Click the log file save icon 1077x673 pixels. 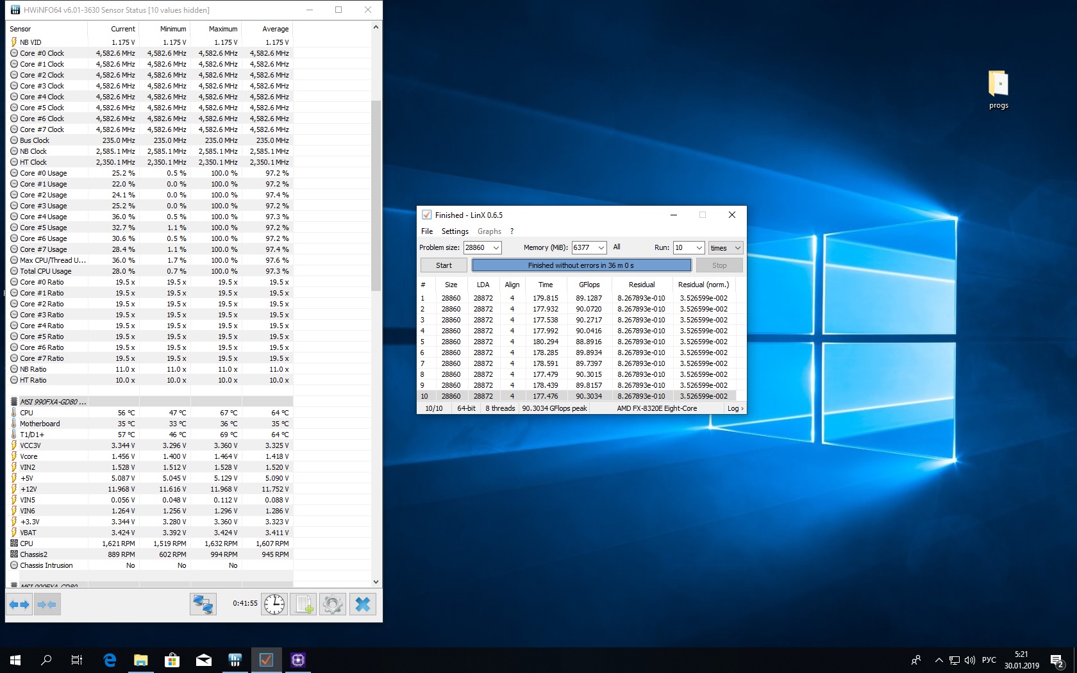pos(304,604)
